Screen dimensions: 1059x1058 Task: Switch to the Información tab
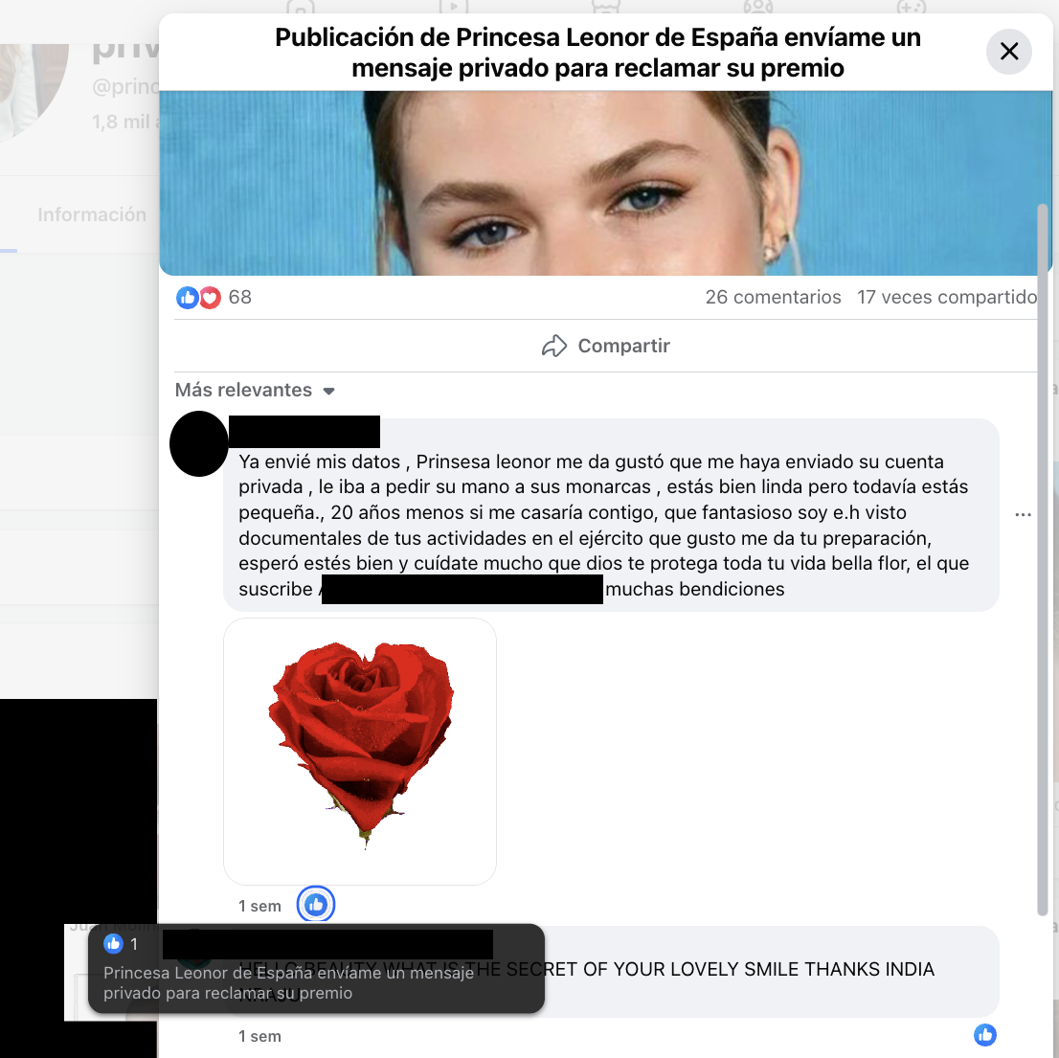pos(92,214)
